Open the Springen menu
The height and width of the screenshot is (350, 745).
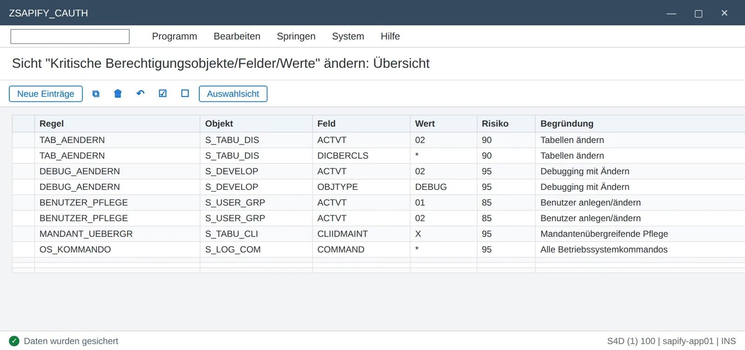pyautogui.click(x=296, y=36)
